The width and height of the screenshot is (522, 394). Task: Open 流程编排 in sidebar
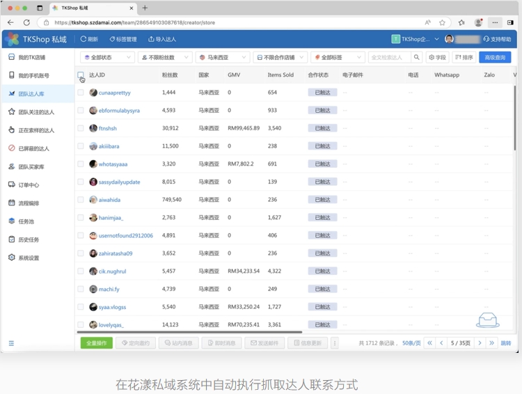pyautogui.click(x=38, y=203)
